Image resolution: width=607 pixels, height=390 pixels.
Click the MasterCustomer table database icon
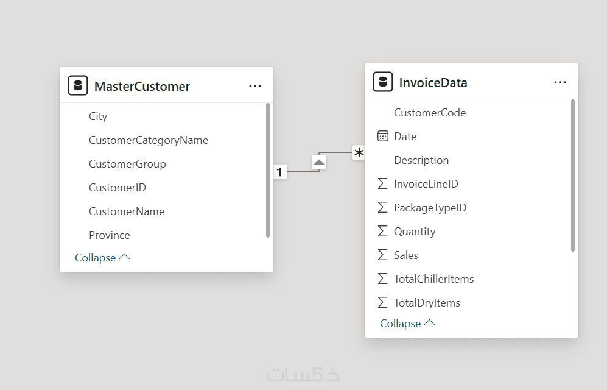pyautogui.click(x=78, y=86)
